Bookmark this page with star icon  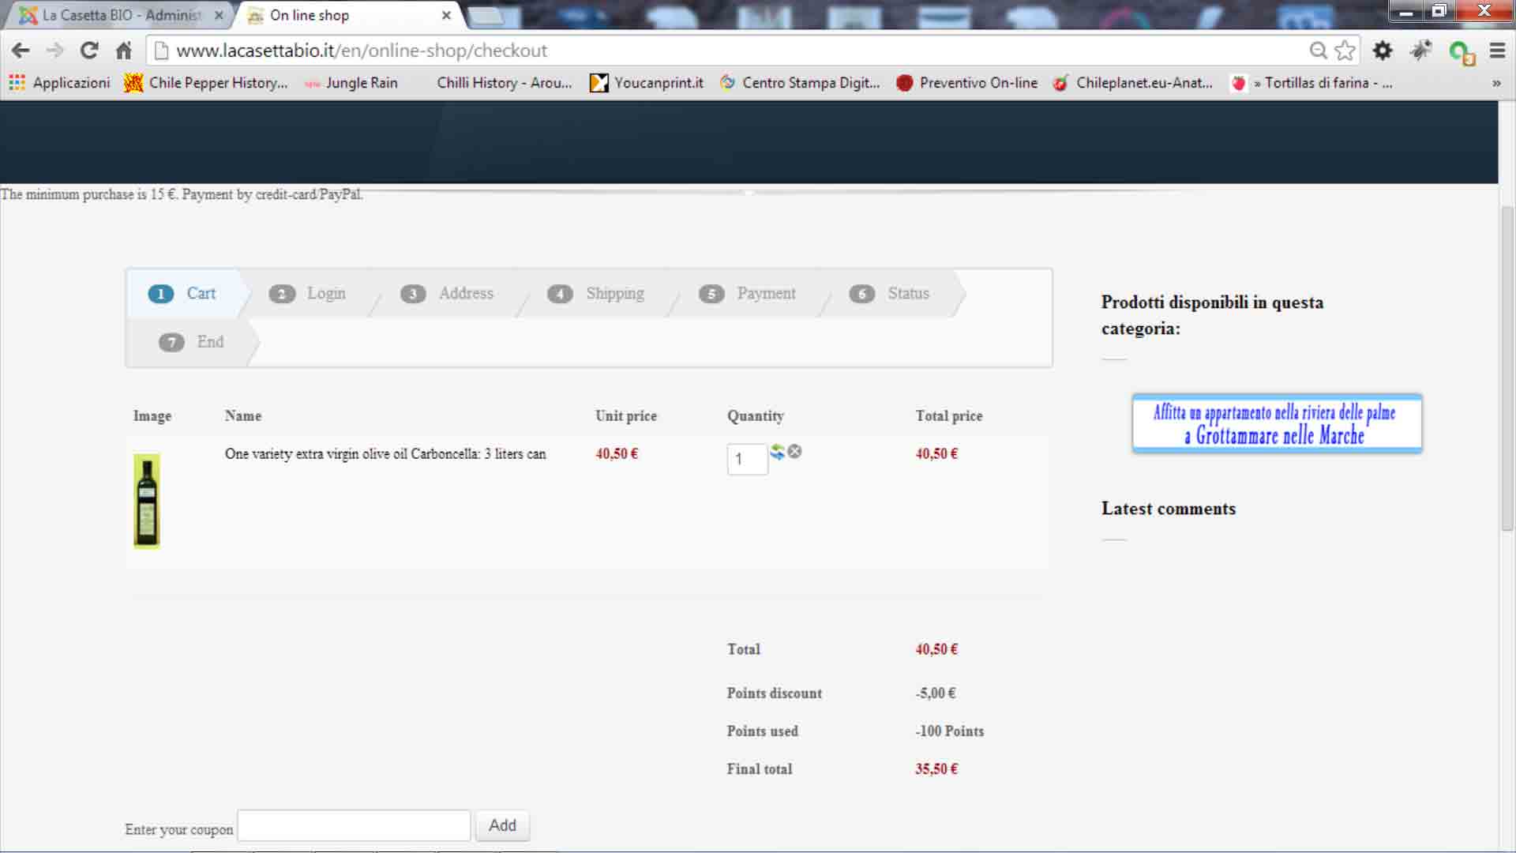pos(1345,51)
